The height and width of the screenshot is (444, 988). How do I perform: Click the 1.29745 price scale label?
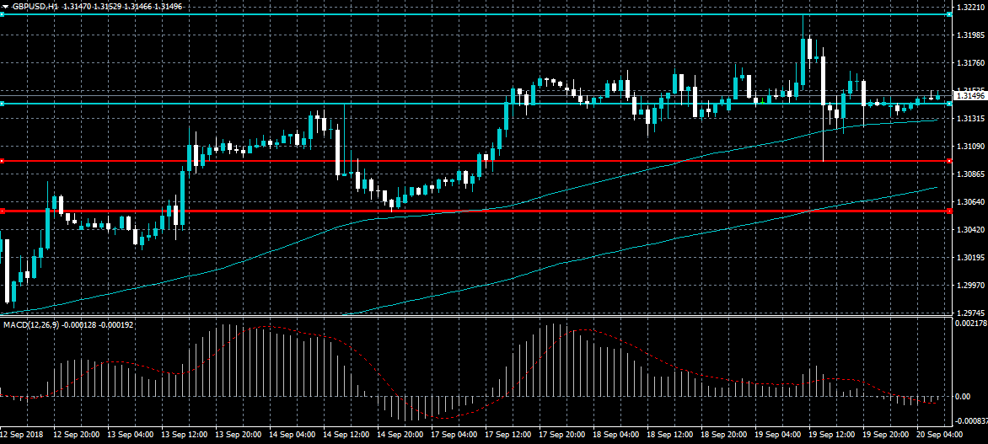[x=969, y=312]
